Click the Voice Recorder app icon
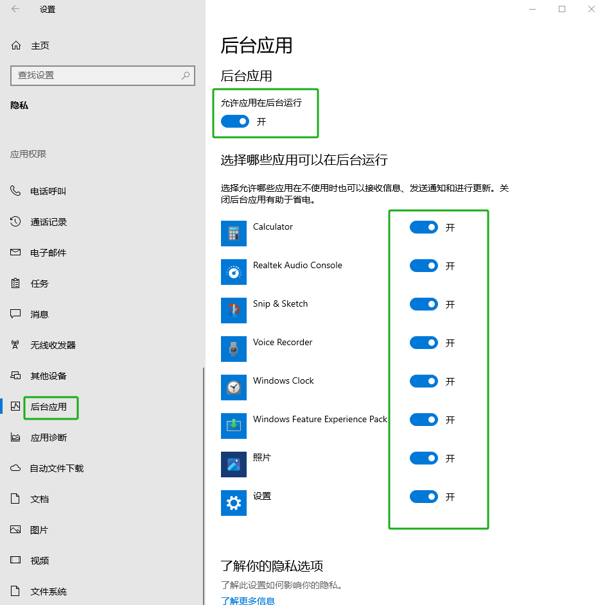The height and width of the screenshot is (605, 598). pos(234,349)
